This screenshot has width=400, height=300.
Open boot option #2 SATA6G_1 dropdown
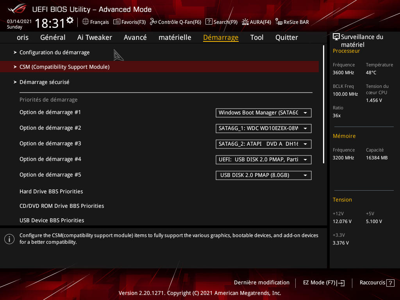pyautogui.click(x=264, y=128)
